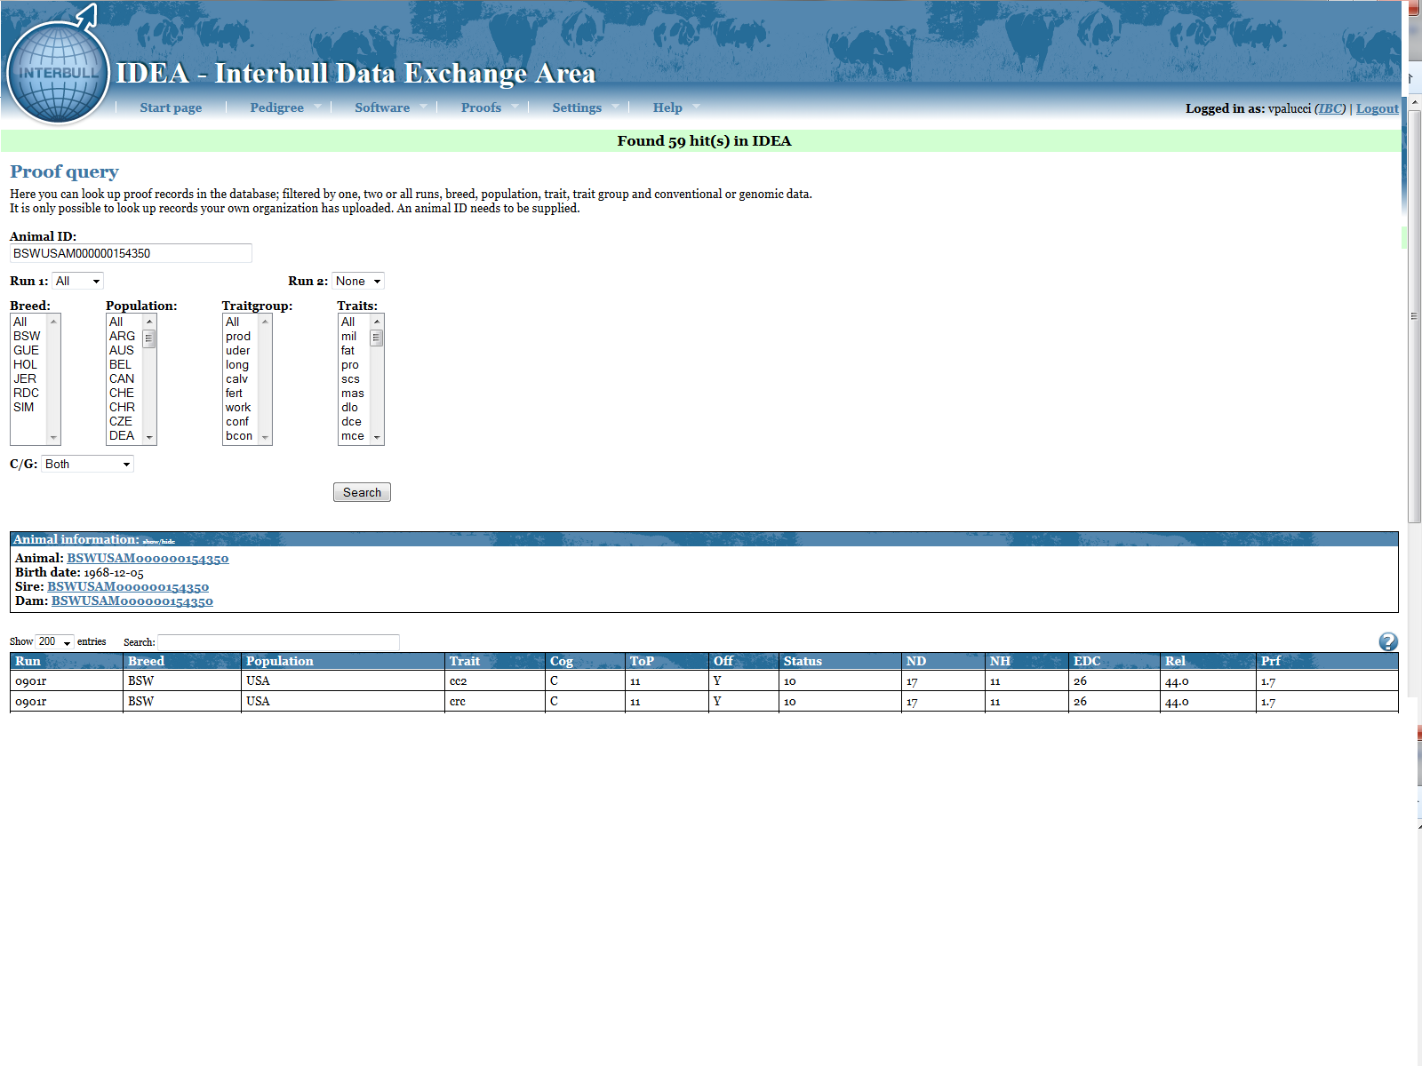Click the Logout link
Image resolution: width=1422 pixels, height=1066 pixels.
click(x=1377, y=108)
